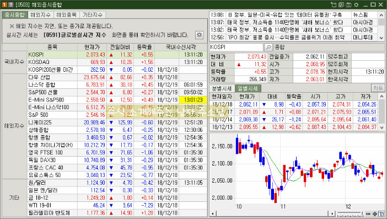Image resolution: width=387 pixels, height=219 pixels.
Task: Select the 항셍 종합 row
Action: tap(117, 137)
